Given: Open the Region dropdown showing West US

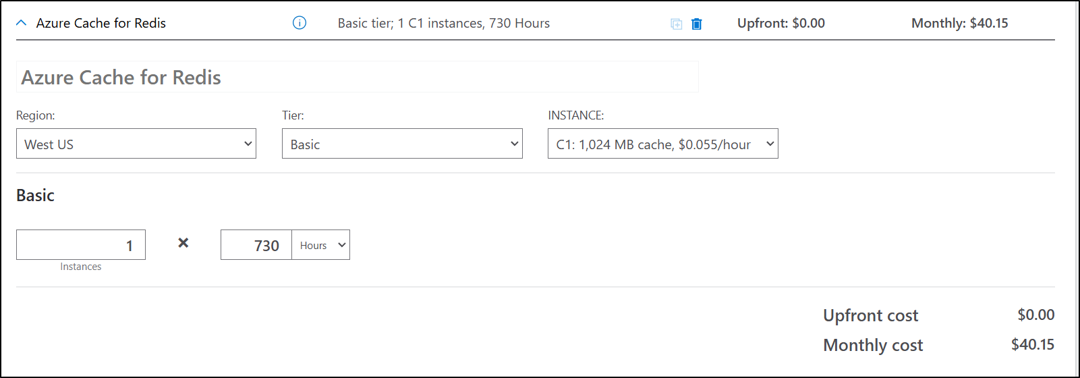Looking at the screenshot, I should pos(136,144).
